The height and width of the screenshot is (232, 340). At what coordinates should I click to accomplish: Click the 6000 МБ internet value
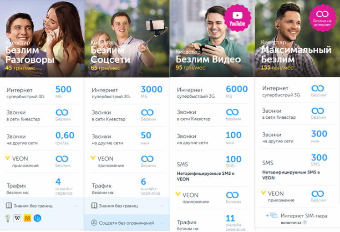[x=237, y=91]
